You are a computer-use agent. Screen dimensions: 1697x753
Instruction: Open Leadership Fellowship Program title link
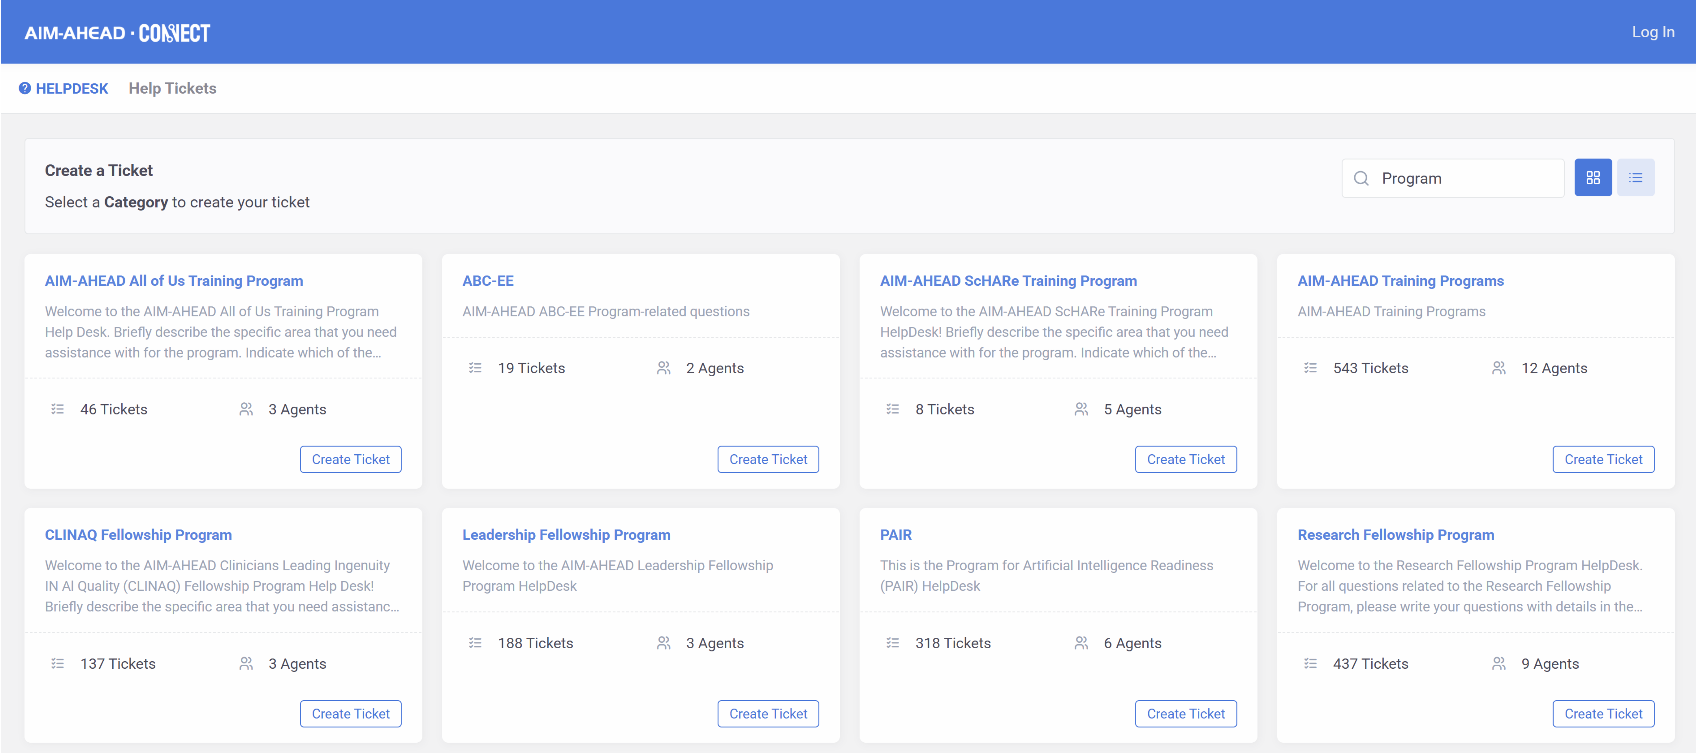click(566, 535)
